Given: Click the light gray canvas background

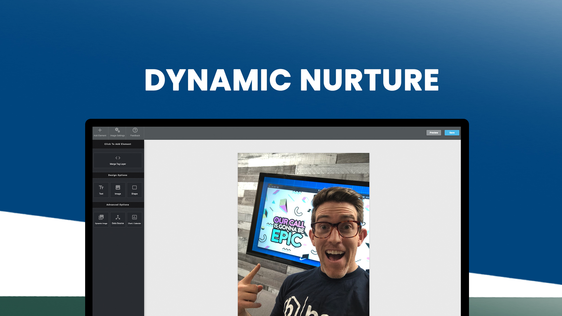Looking at the screenshot, I should pos(191,225).
